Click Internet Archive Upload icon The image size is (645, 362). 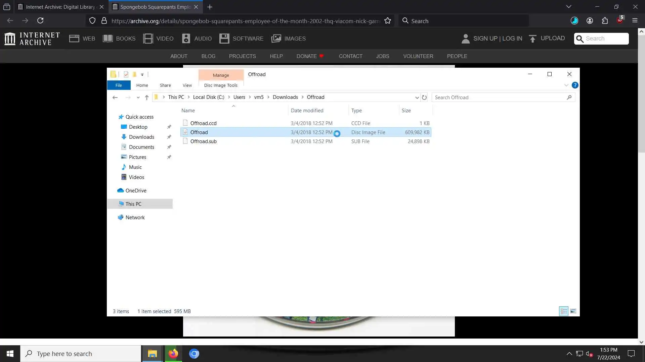pyautogui.click(x=532, y=39)
